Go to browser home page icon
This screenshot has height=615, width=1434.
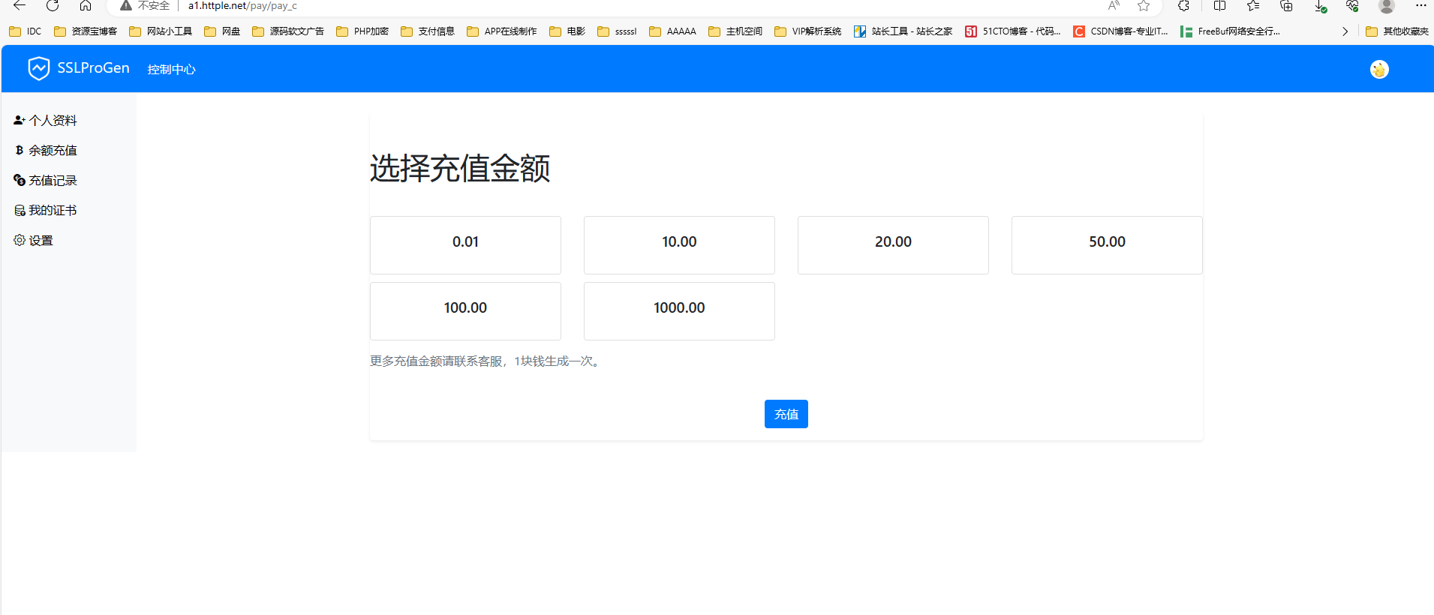click(86, 6)
